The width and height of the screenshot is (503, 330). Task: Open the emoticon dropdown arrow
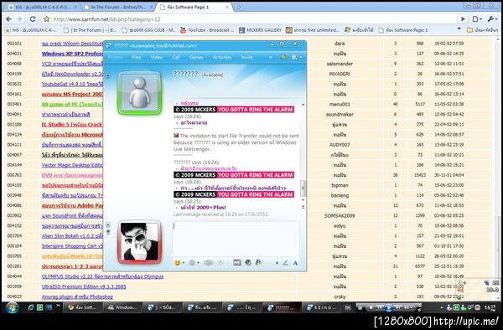click(183, 263)
